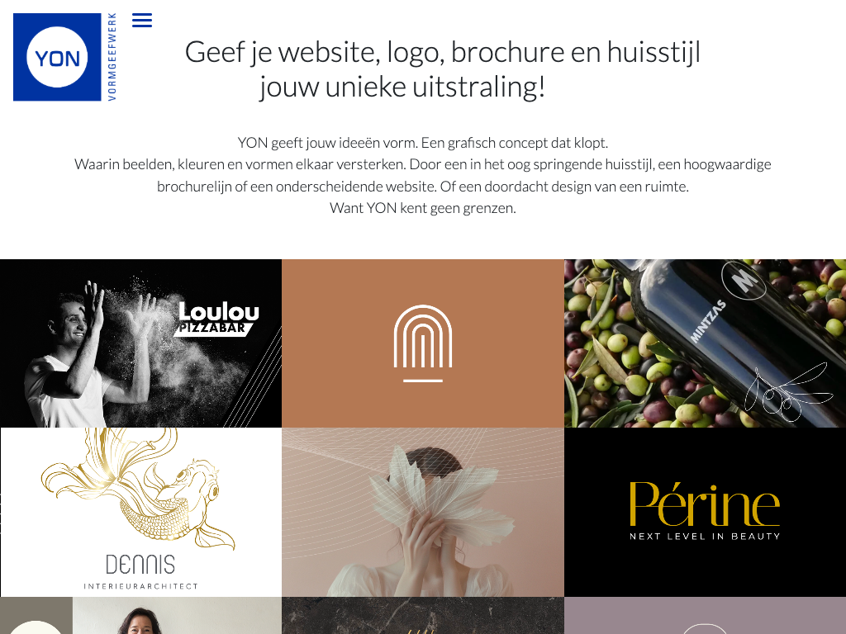Open the mauve tile at bottom right
This screenshot has height=634, width=846.
(x=706, y=615)
